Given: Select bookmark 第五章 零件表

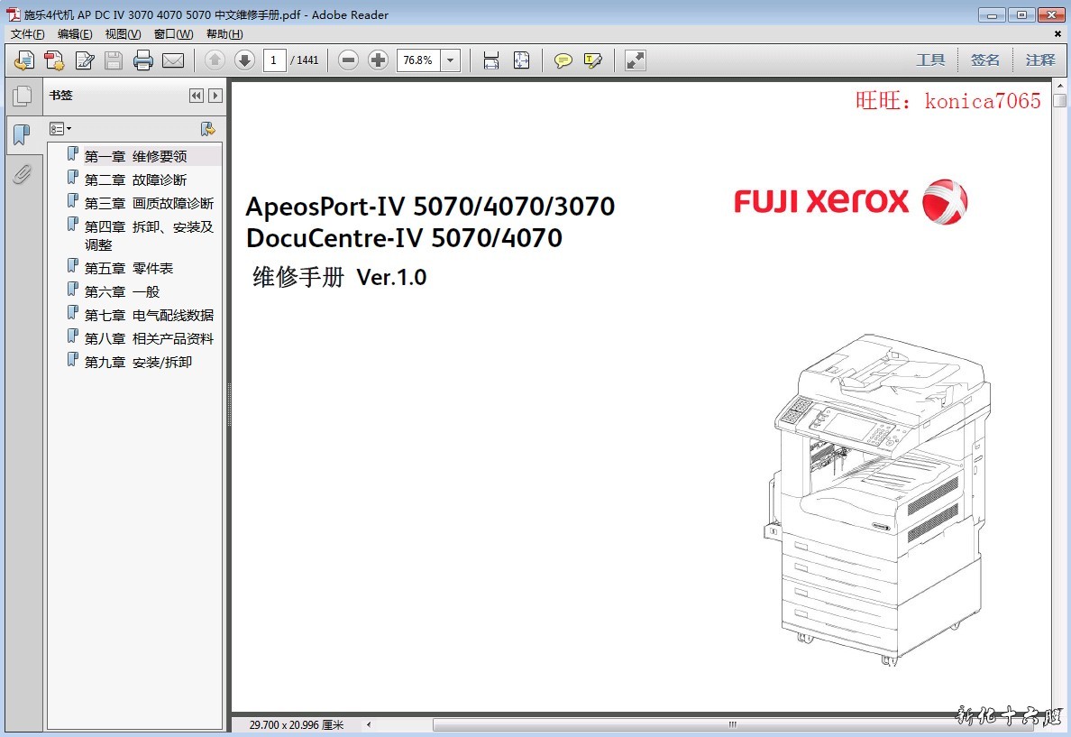Looking at the screenshot, I should coord(129,268).
